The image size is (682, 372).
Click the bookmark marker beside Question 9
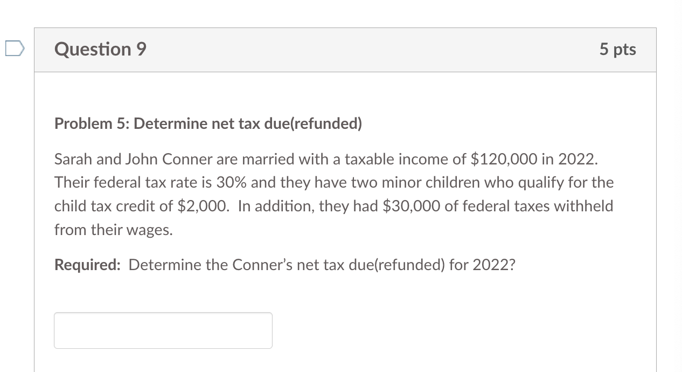[15, 49]
